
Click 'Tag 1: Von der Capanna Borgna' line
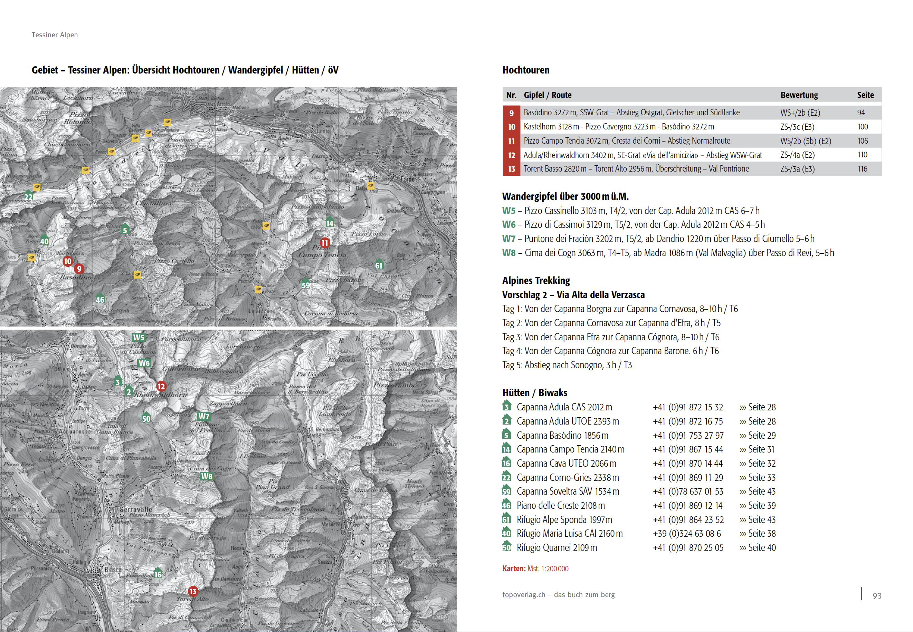point(620,309)
